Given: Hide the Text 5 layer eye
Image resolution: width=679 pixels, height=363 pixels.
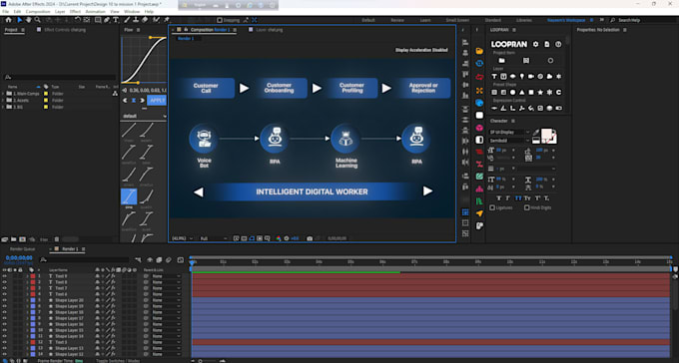Looking at the screenshot, I should point(5,342).
